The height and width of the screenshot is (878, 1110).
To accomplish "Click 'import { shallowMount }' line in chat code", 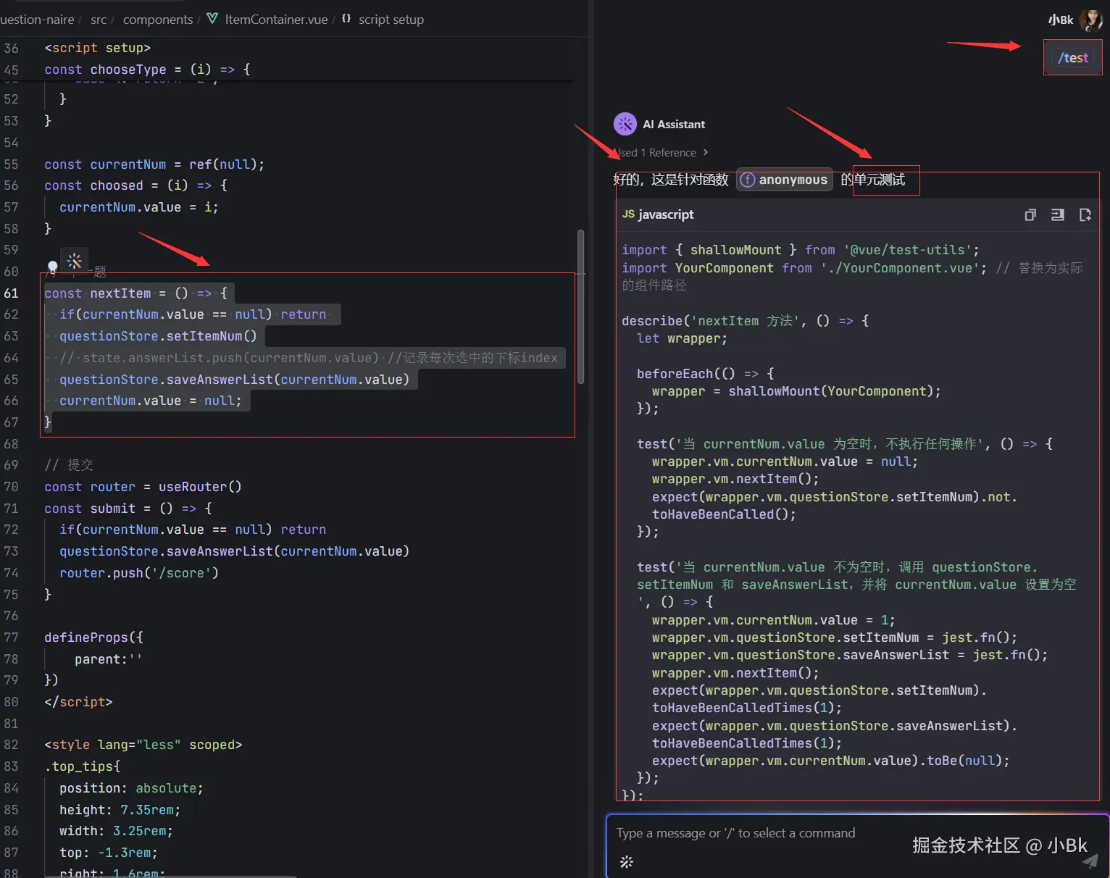I will click(801, 250).
